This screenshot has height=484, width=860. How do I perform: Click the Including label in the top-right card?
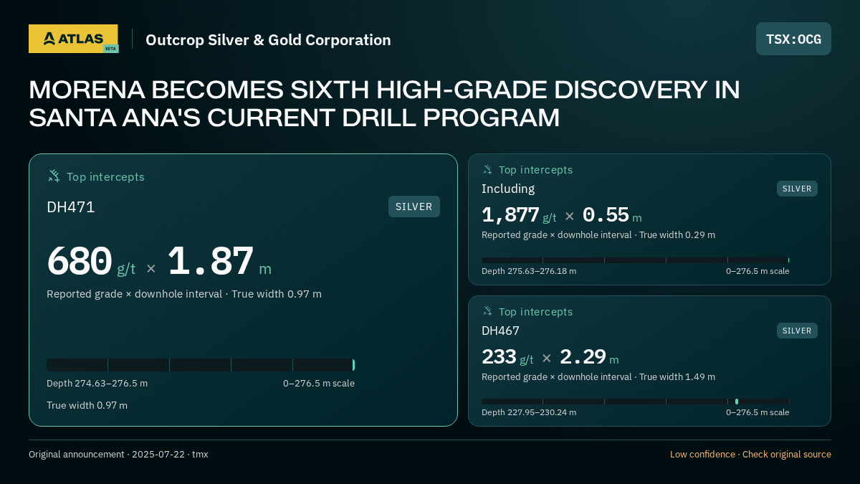tap(508, 189)
